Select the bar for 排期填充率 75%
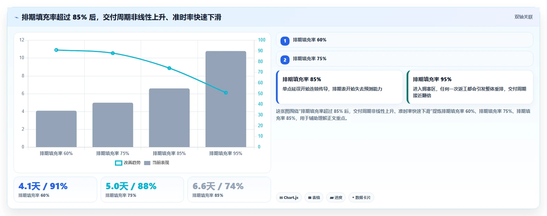Screen dimensions: 547x216 pyautogui.click(x=113, y=125)
